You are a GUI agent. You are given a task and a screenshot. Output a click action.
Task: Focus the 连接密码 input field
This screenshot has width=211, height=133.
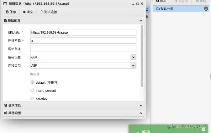(83, 41)
